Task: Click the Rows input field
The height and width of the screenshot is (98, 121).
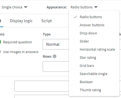Action: pyautogui.click(x=56, y=66)
